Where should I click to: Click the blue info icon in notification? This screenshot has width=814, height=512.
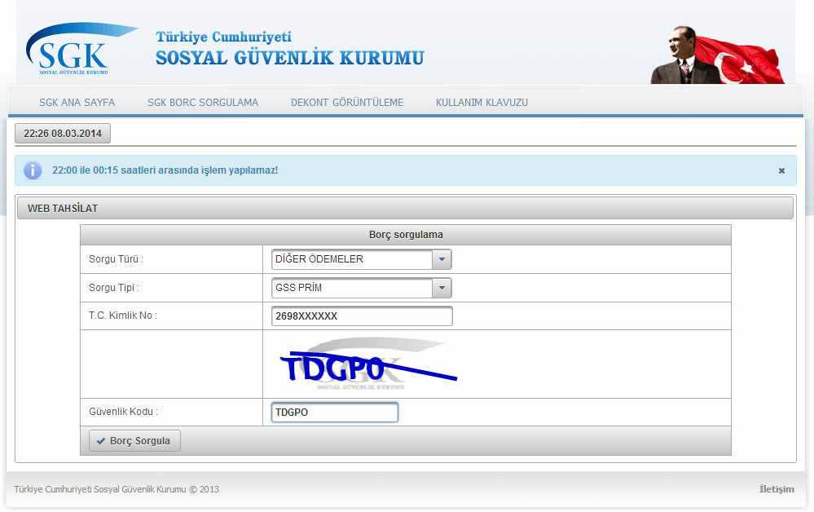[33, 170]
